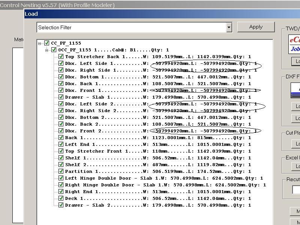Click the Recut input field
Screen dimensions: 300x225
(296, 190)
